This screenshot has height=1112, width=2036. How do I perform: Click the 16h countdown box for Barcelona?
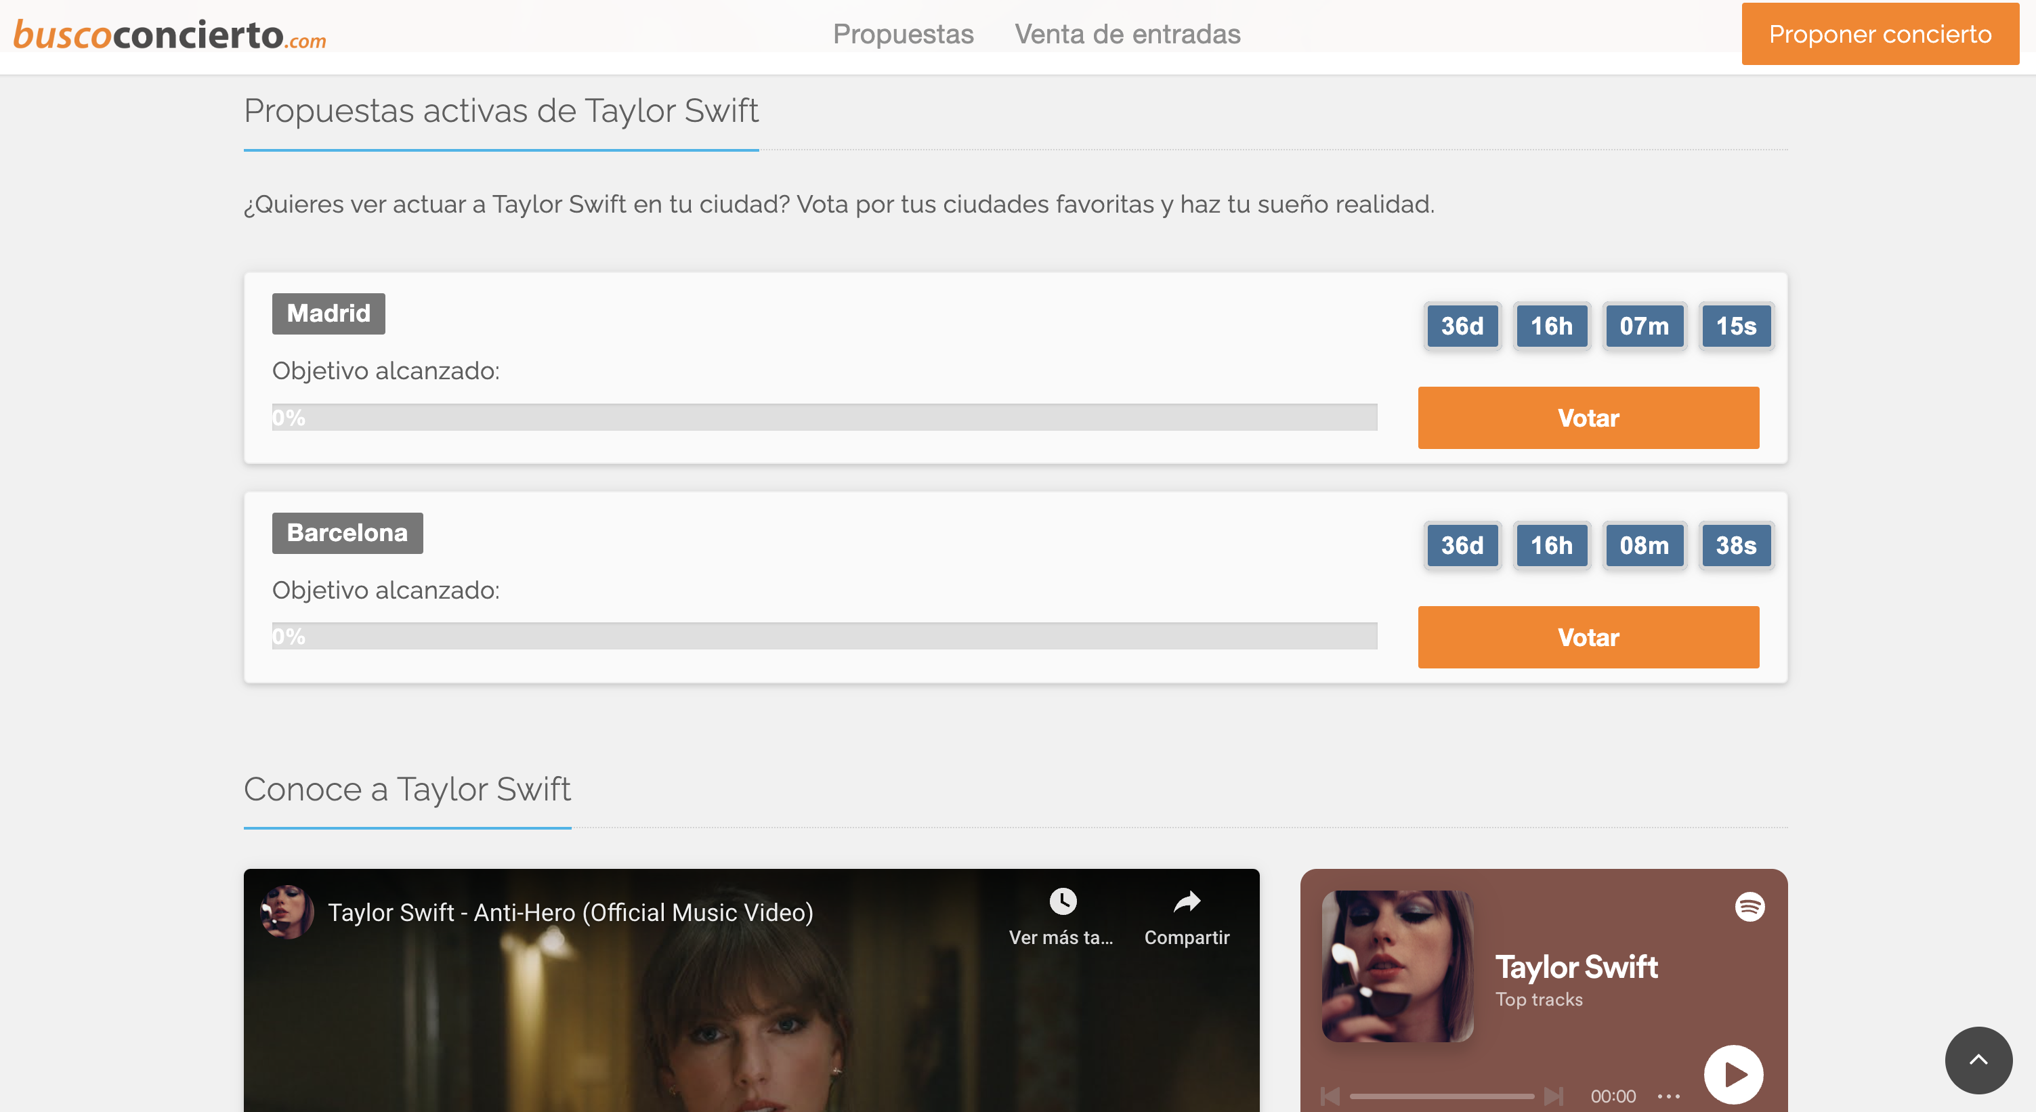click(1551, 545)
